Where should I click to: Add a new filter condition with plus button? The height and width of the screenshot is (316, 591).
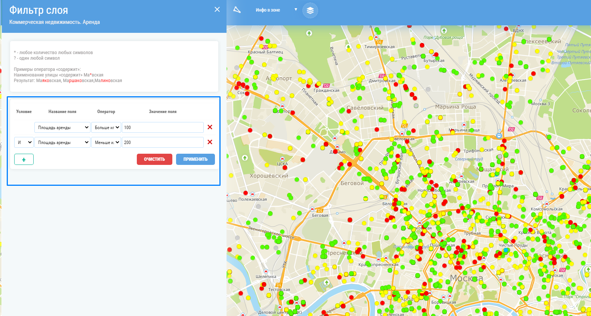(24, 159)
